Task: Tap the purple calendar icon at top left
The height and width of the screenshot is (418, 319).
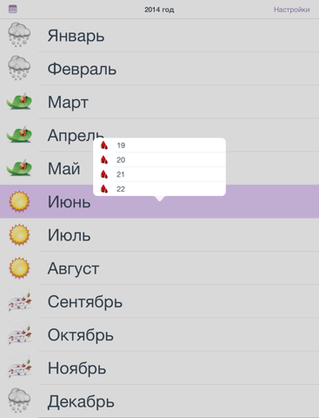Action: point(13,10)
